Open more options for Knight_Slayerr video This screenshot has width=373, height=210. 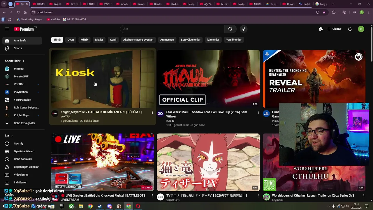[152, 112]
